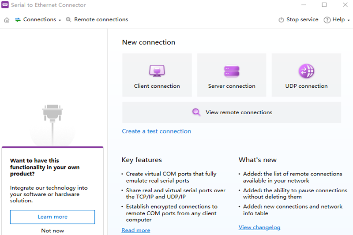The image size is (353, 235).
Task: Click the Remote connections magnifier icon
Action: [x=68, y=19]
